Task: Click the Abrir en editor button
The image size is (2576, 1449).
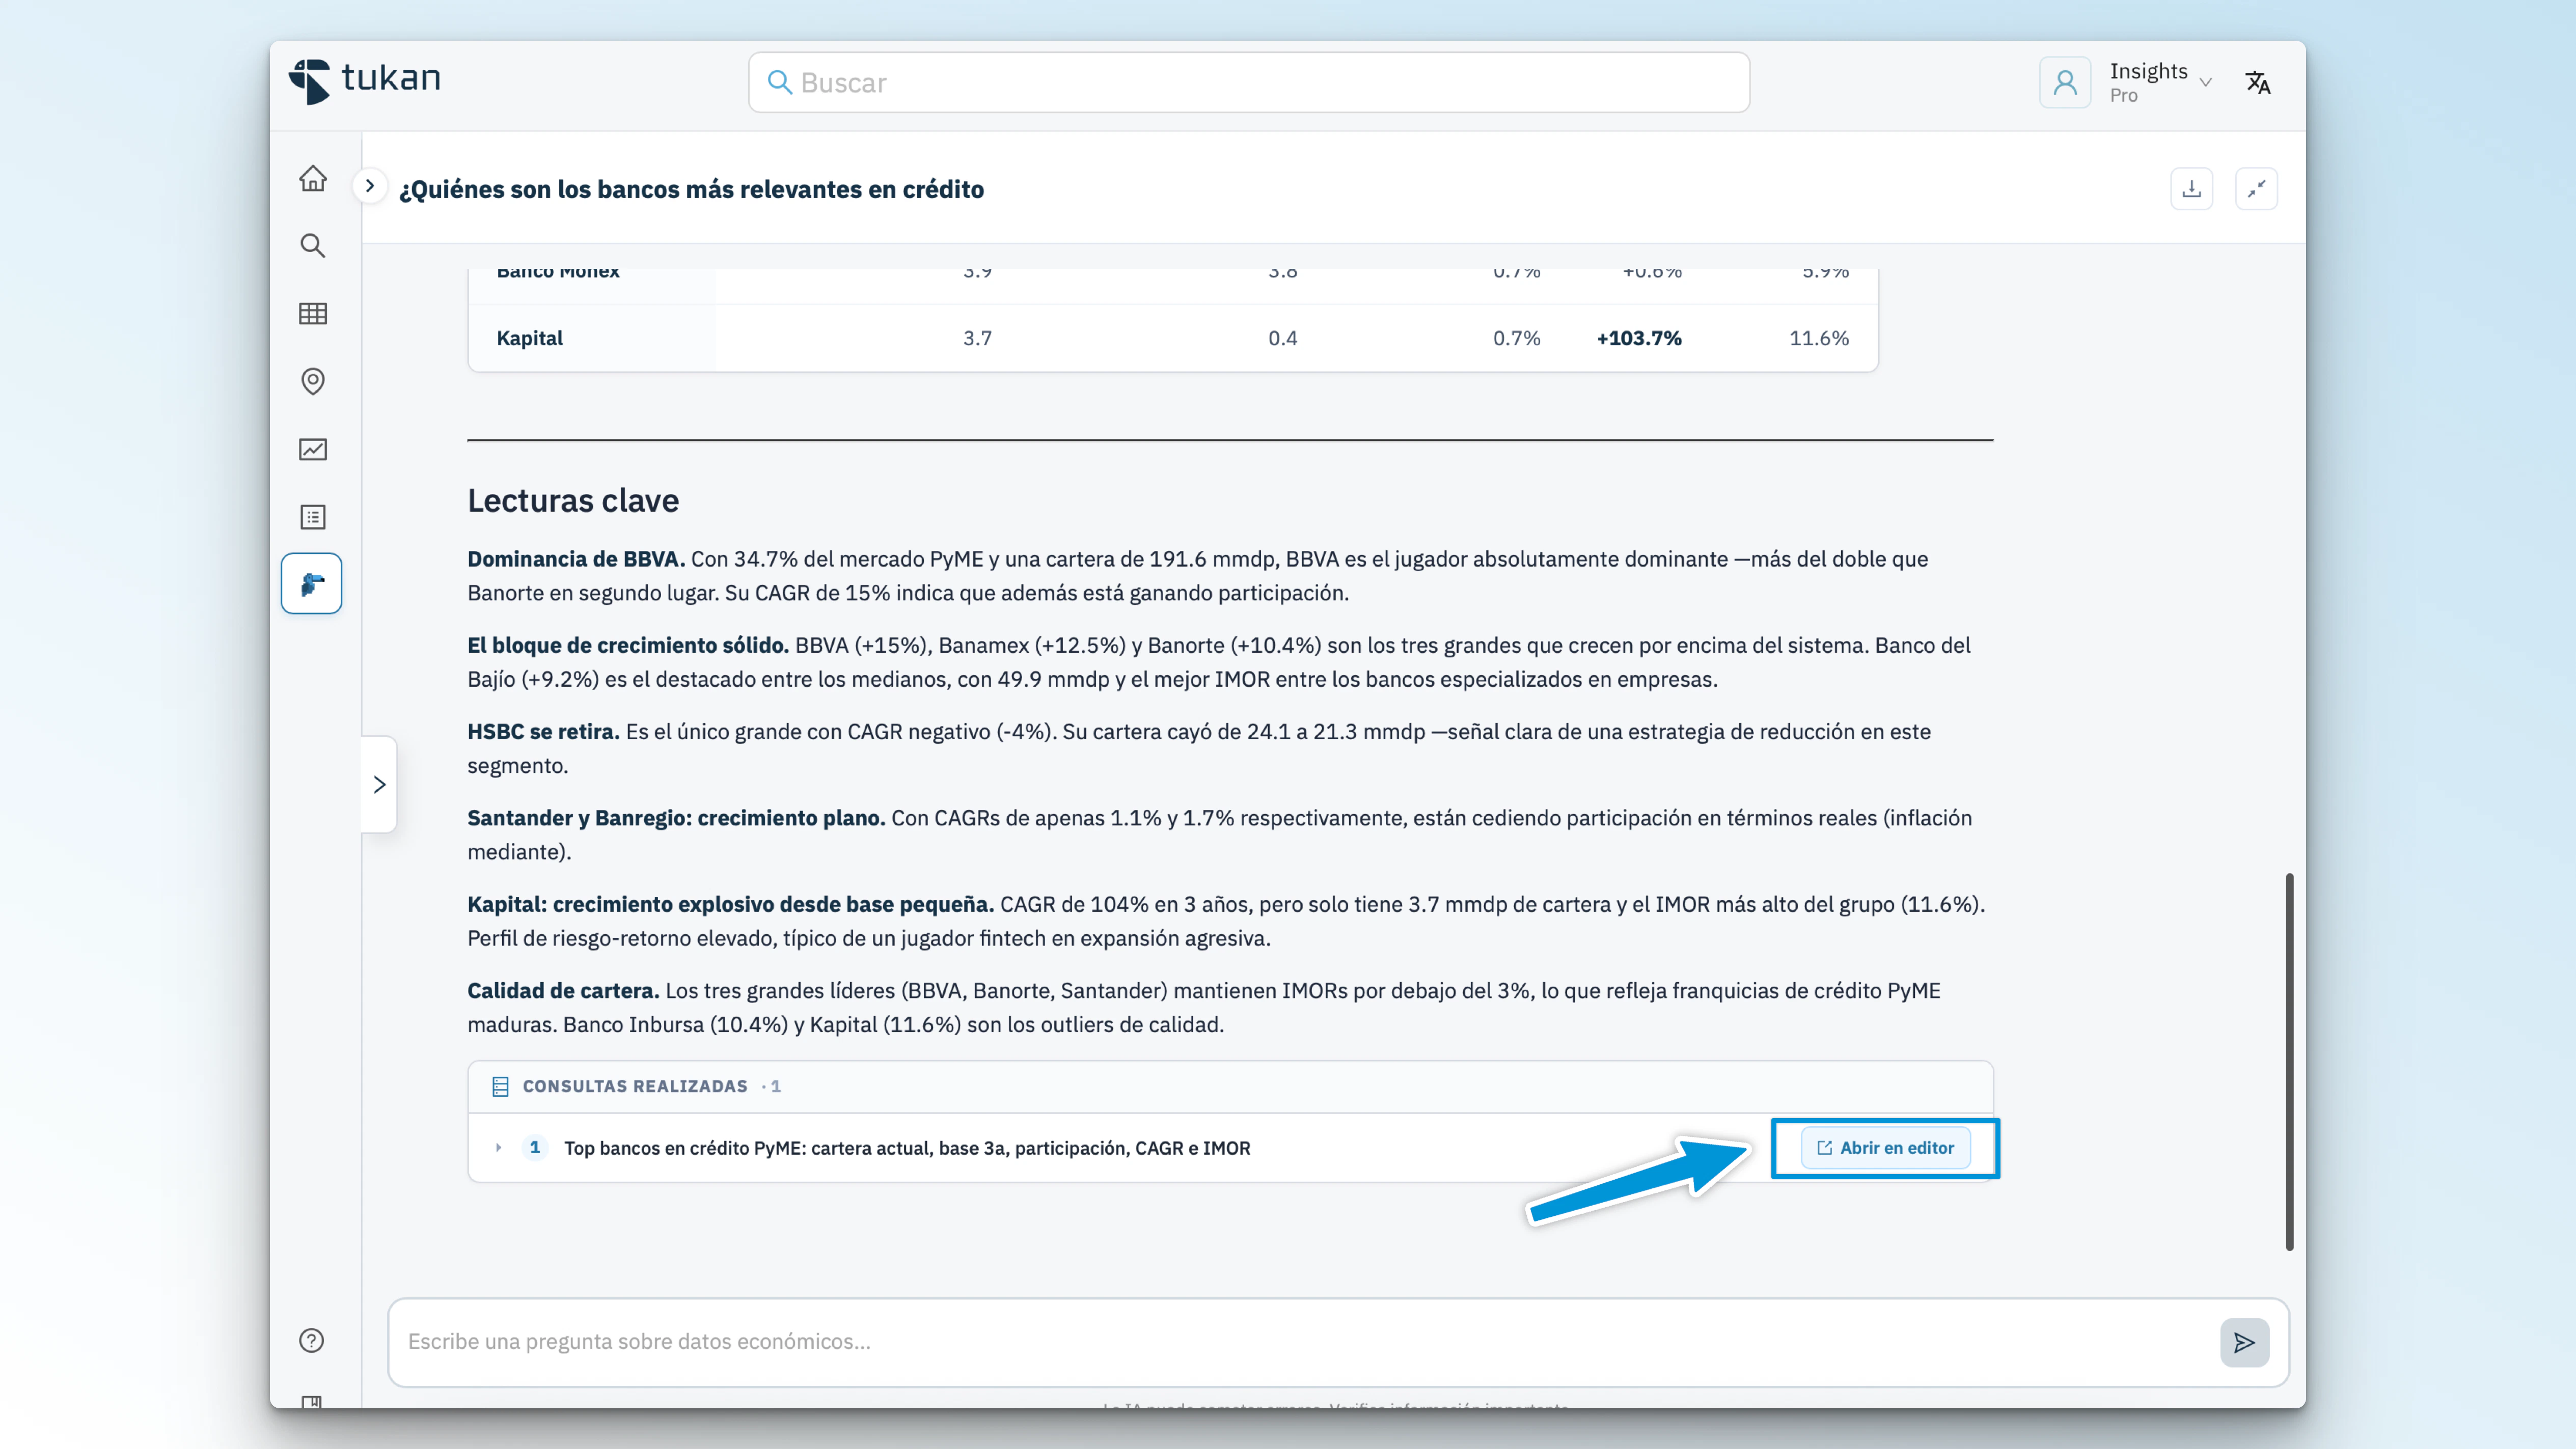Action: click(1885, 1148)
